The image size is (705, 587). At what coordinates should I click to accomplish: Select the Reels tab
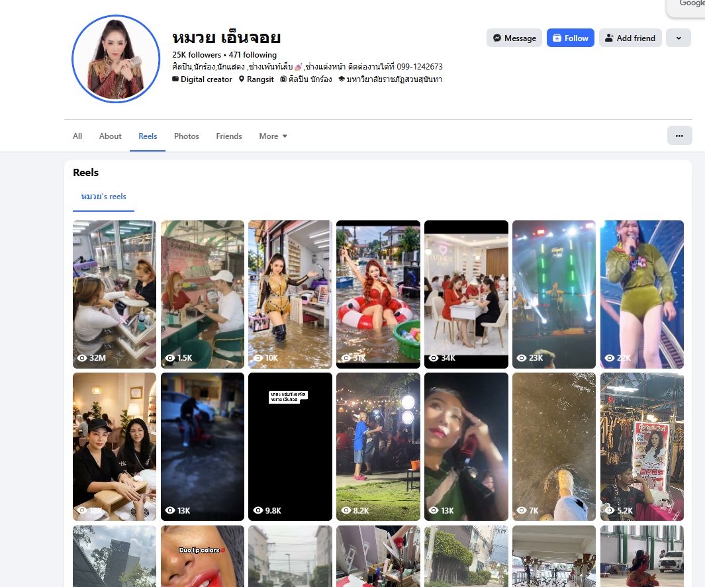148,136
